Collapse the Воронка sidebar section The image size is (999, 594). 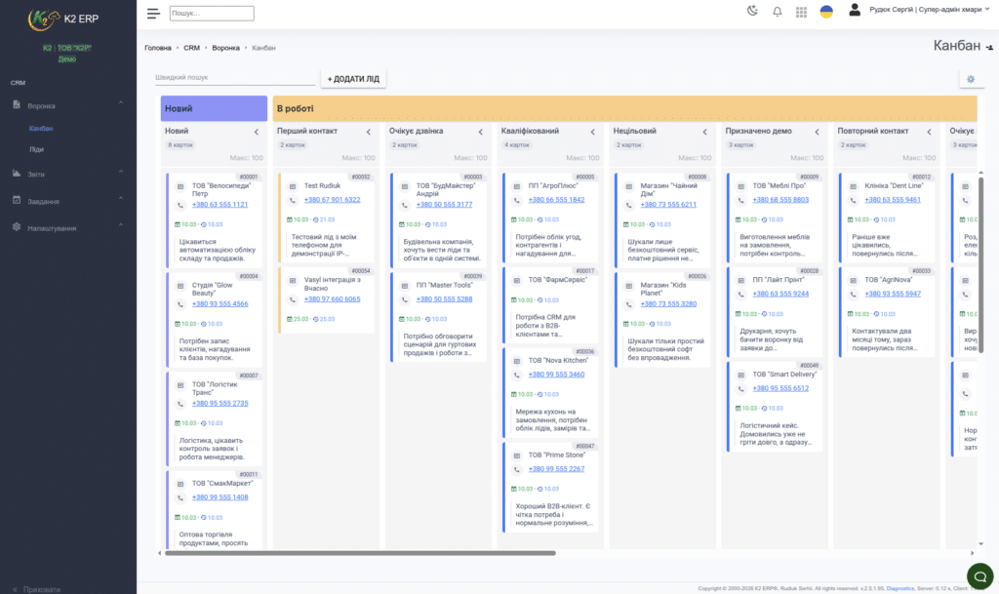coord(120,103)
